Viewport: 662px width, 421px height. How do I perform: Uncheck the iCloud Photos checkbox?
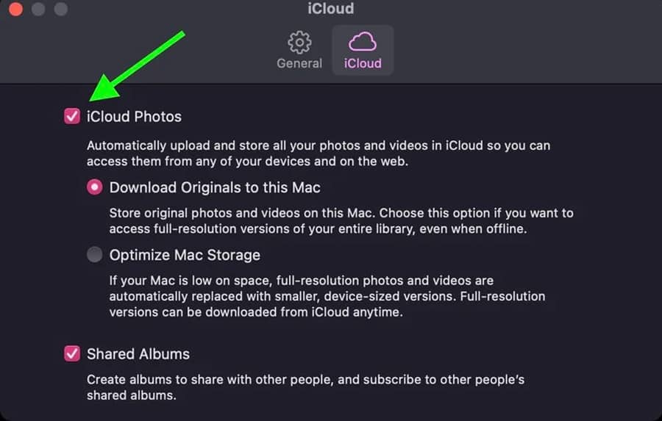tap(72, 116)
